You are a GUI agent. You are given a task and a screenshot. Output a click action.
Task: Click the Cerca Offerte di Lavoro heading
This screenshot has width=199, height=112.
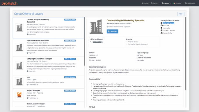click(x=29, y=14)
